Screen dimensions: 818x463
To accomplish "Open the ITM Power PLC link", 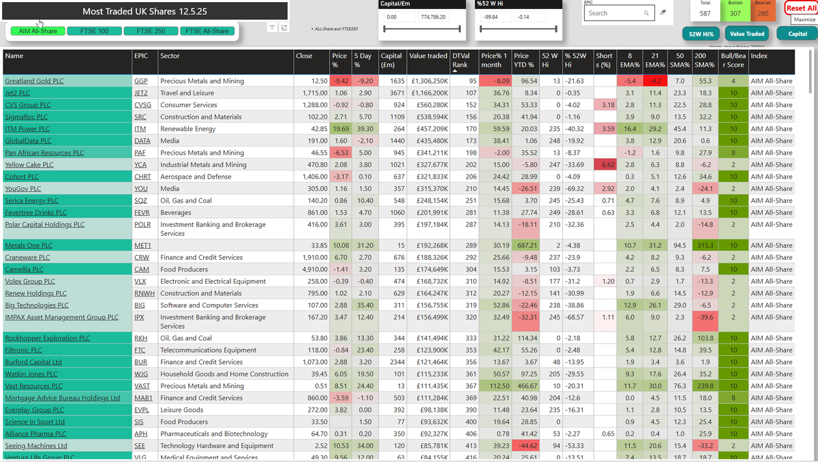I will coord(27,129).
